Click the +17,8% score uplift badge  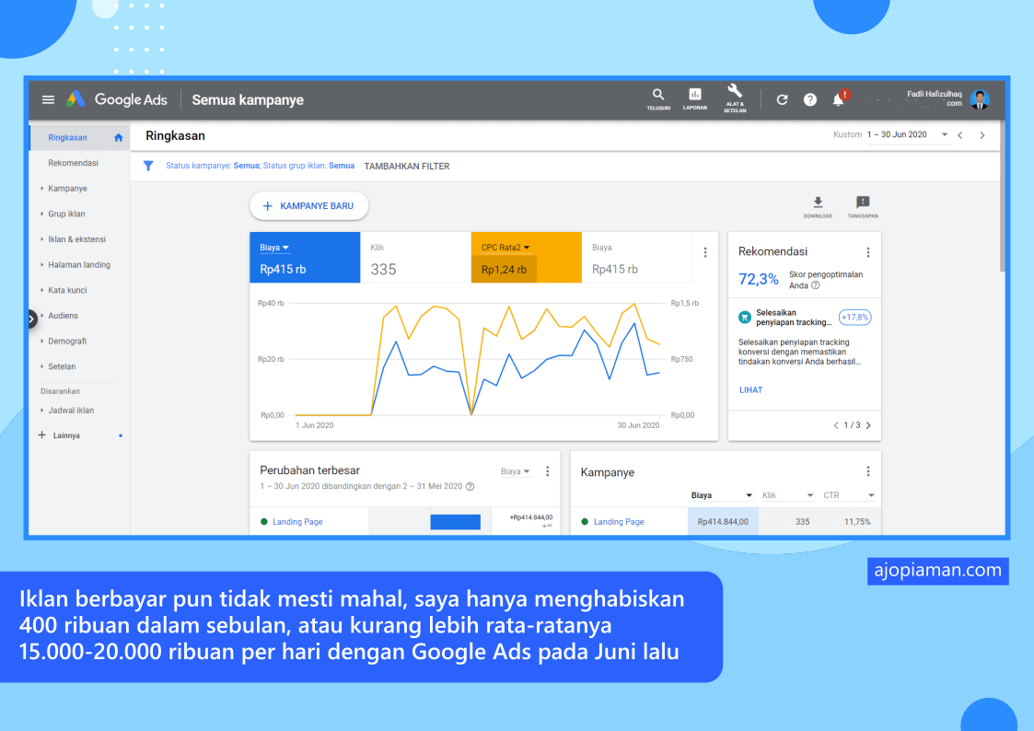point(854,317)
